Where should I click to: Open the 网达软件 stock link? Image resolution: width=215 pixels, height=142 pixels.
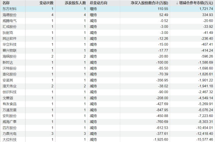pos(9,39)
